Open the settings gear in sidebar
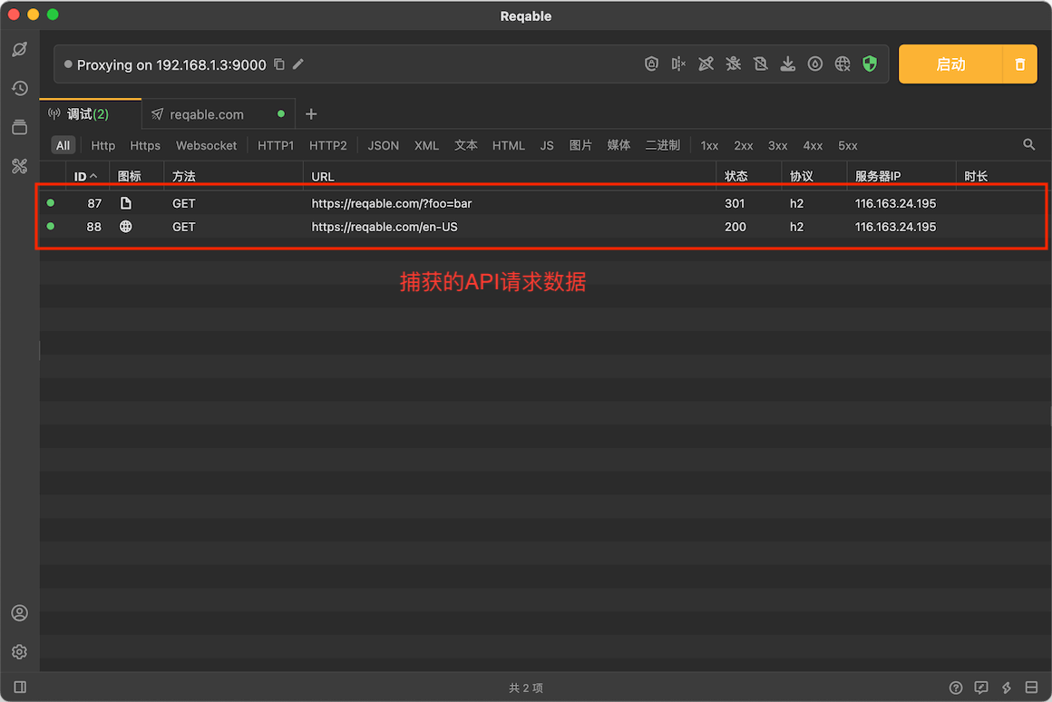This screenshot has height=702, width=1052. 19,652
